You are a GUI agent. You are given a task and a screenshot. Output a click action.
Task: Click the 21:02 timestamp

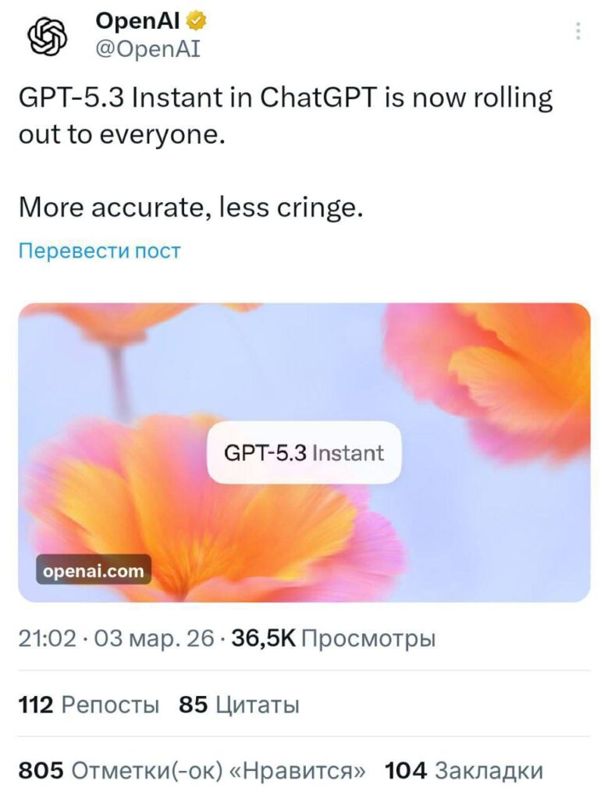coord(46,638)
